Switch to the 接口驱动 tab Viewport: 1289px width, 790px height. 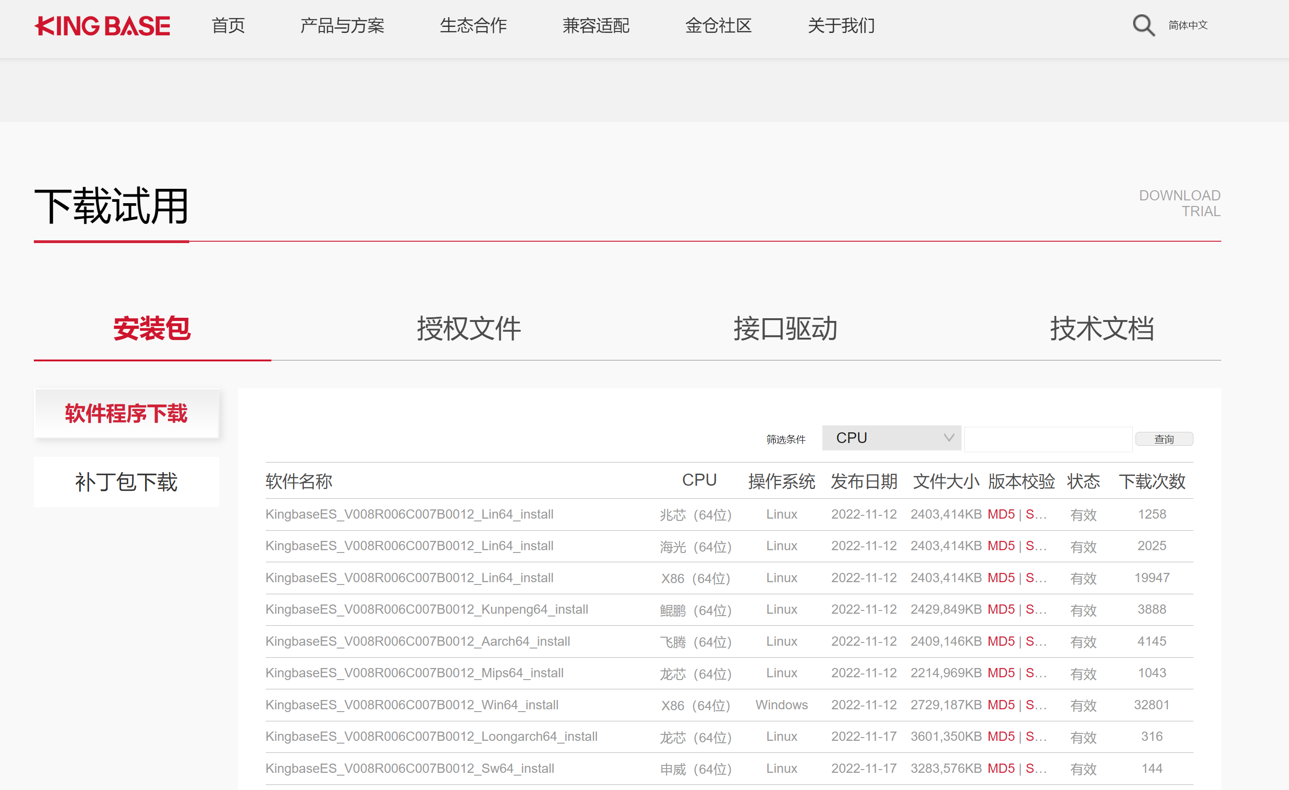tap(786, 328)
